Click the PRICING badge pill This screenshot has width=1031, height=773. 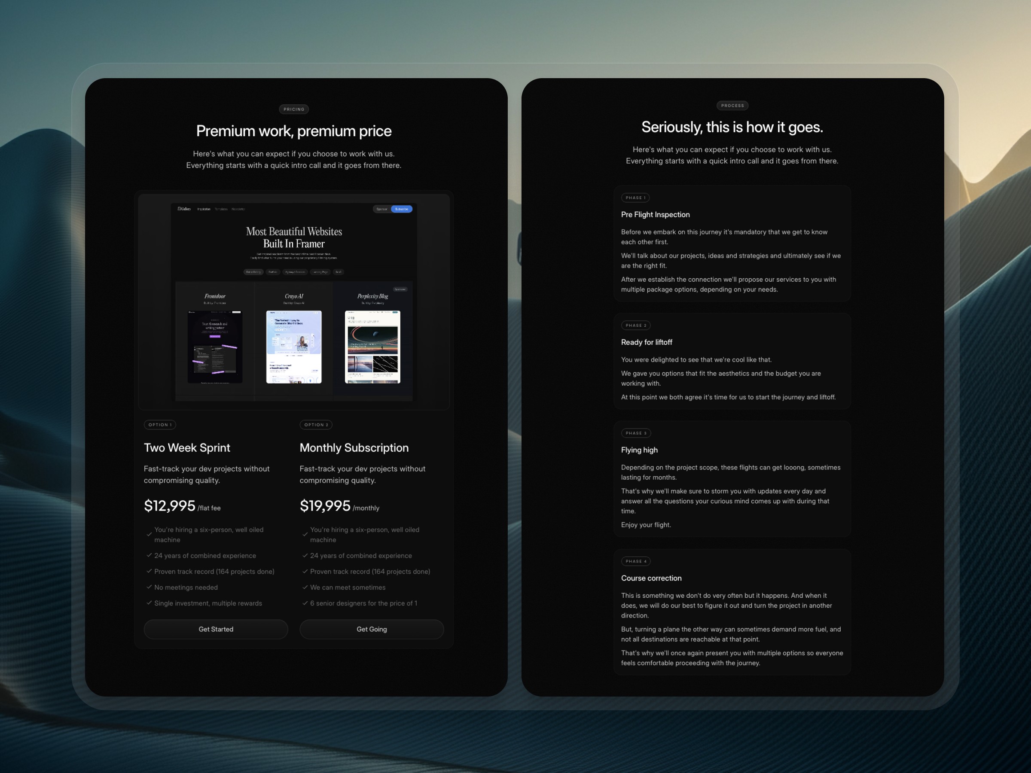coord(294,110)
